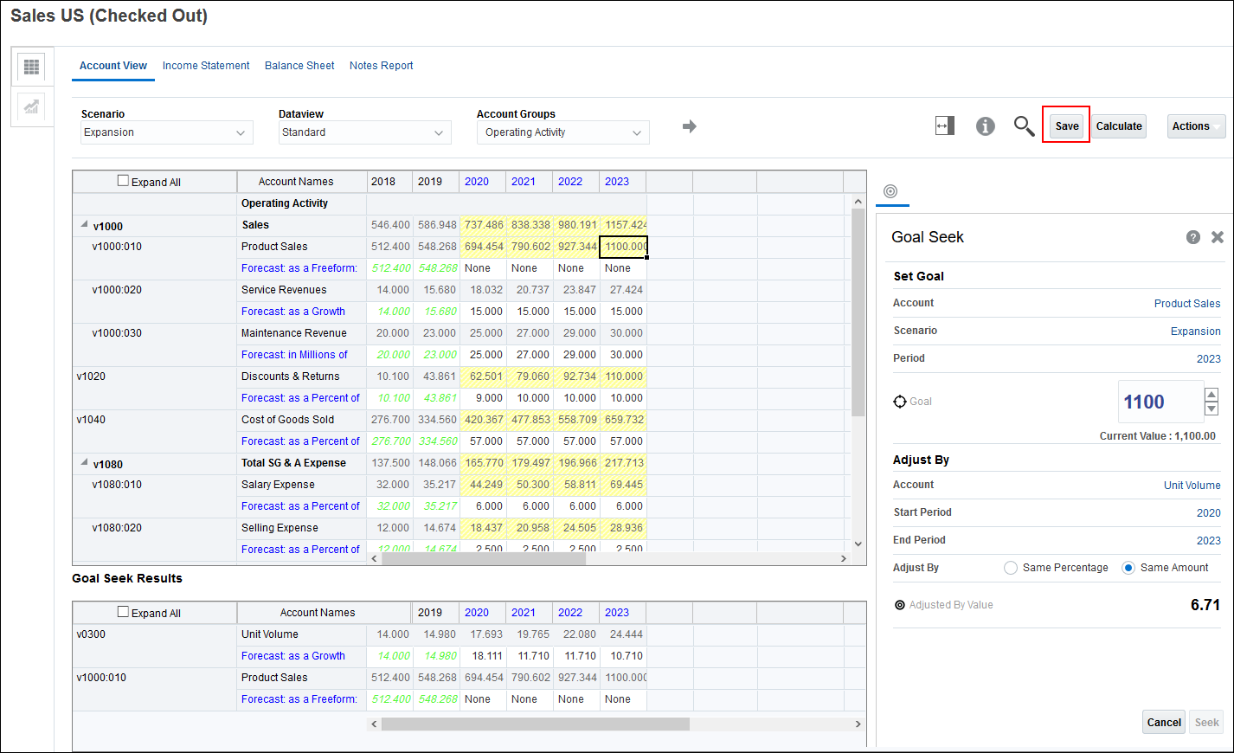
Task: Open the Scenario dropdown showing Expansion
Action: pos(166,132)
